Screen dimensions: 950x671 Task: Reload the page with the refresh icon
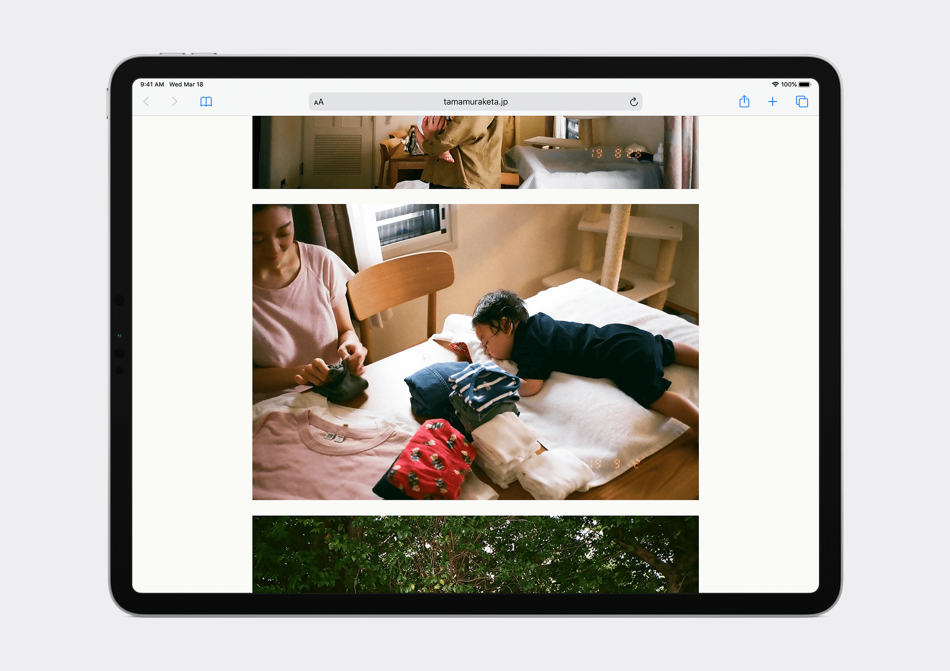pyautogui.click(x=633, y=102)
